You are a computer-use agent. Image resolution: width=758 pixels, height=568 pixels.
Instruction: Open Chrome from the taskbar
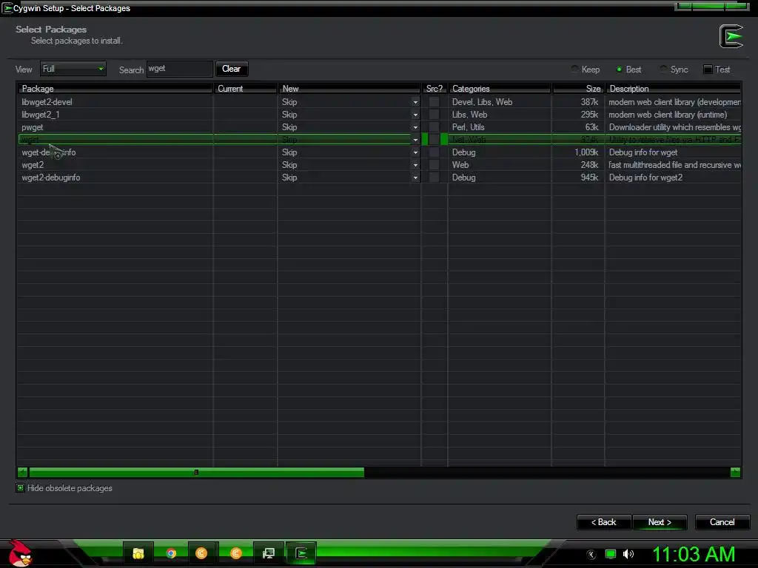(171, 553)
